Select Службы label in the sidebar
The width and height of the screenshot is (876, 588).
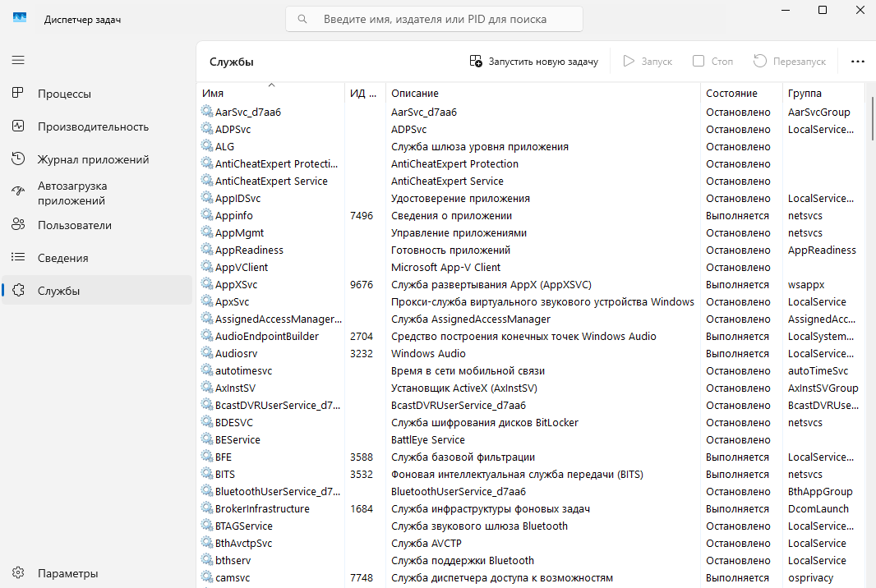click(x=58, y=291)
